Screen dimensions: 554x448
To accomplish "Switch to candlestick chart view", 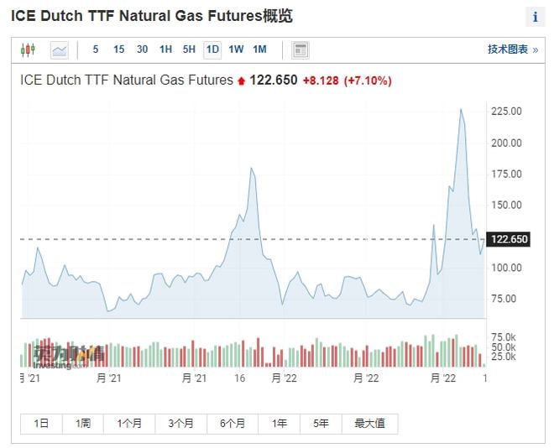I will 28,49.
